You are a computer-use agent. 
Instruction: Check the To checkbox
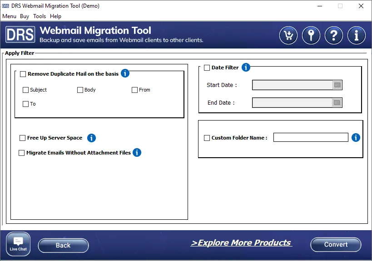pyautogui.click(x=25, y=104)
